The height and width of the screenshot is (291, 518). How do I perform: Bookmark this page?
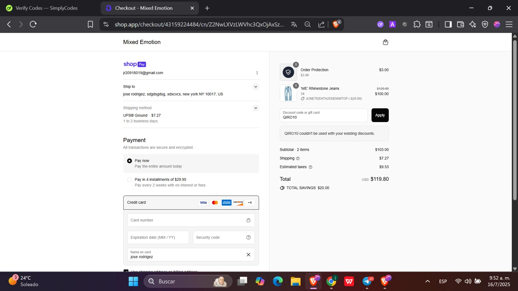tap(90, 24)
